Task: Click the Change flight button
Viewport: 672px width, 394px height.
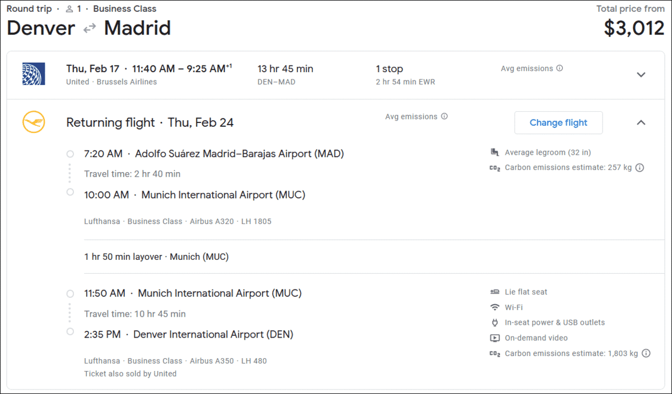Action: point(558,123)
